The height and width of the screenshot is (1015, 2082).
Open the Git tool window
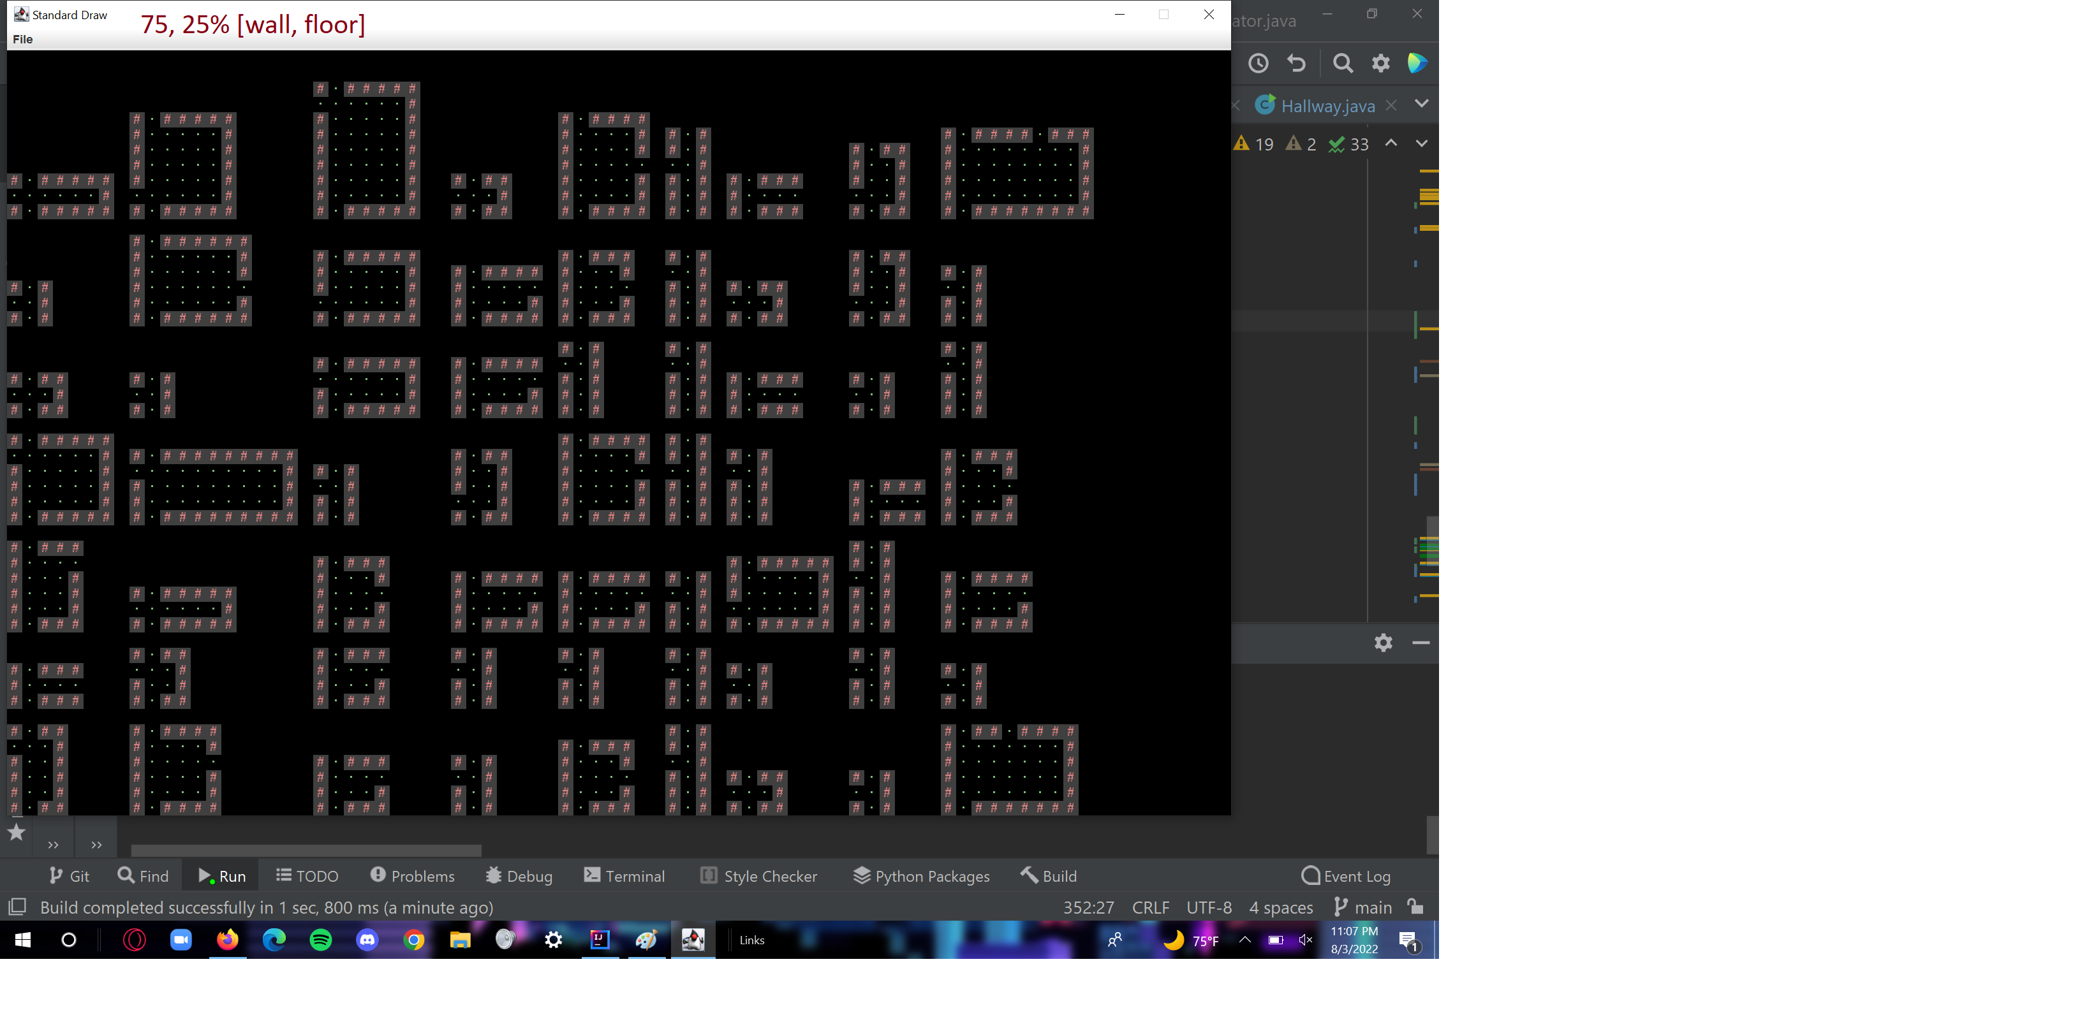[69, 876]
